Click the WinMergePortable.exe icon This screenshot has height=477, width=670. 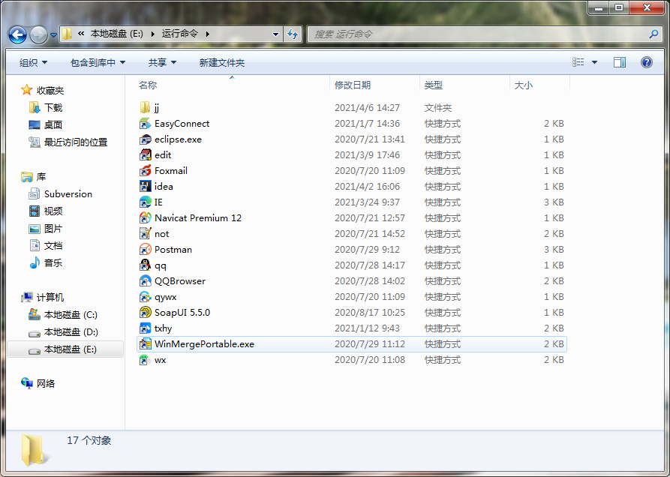(146, 343)
